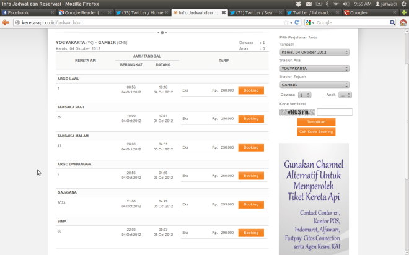Open the Wi-Fi network indicator
Viewport: 409px width, 255px height.
(x=336, y=4)
